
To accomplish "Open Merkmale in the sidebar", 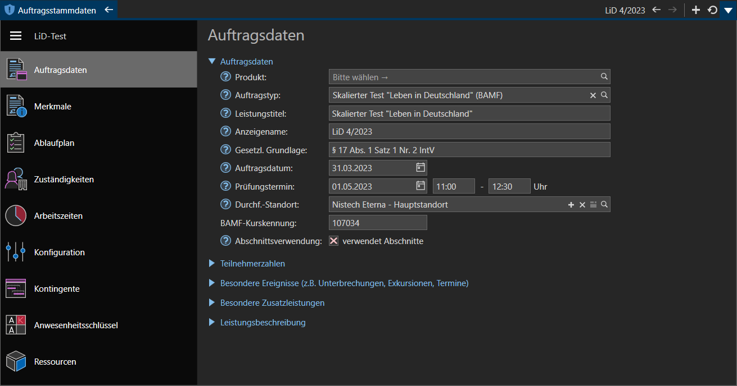I will [52, 106].
